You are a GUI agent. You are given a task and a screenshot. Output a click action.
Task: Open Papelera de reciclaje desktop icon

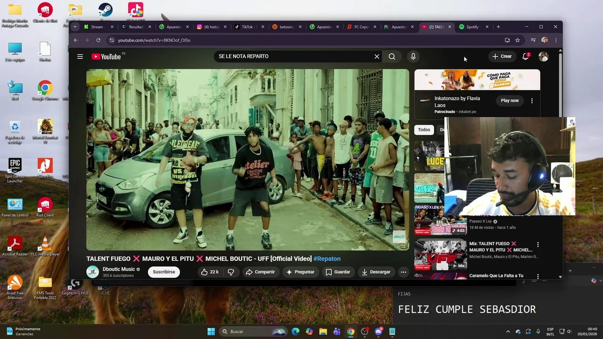click(15, 132)
